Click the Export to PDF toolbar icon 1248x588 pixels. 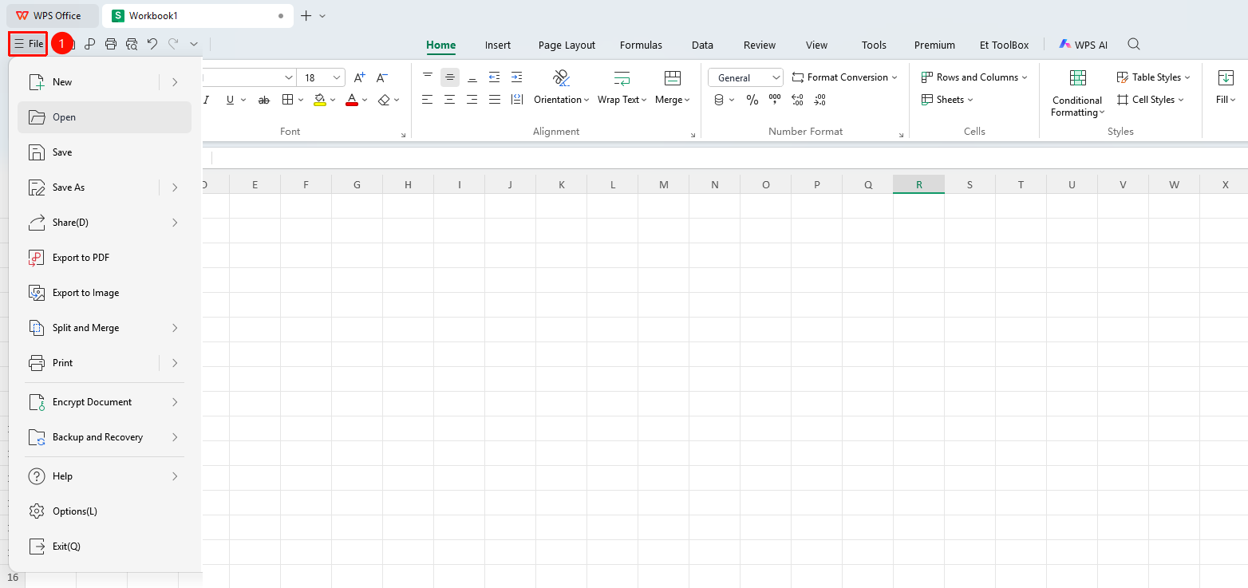click(x=90, y=44)
